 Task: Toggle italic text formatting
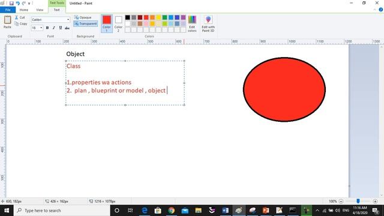tap(54, 28)
